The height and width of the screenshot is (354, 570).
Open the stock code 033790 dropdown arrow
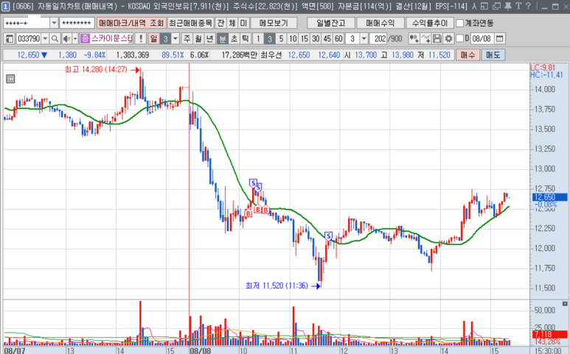pyautogui.click(x=46, y=38)
